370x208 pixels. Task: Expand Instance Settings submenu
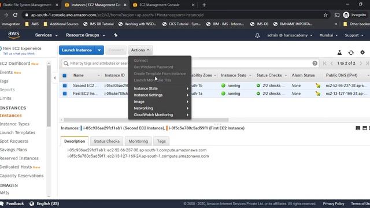click(x=160, y=95)
